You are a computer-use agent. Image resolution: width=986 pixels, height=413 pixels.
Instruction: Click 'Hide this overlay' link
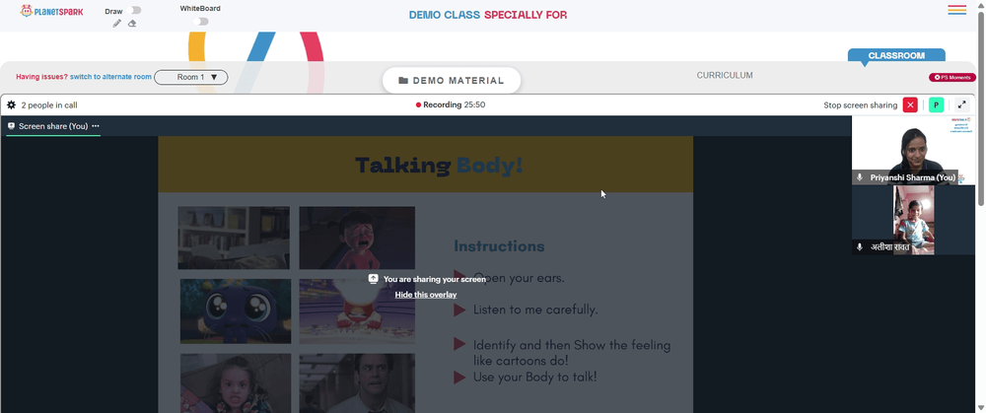coord(426,294)
